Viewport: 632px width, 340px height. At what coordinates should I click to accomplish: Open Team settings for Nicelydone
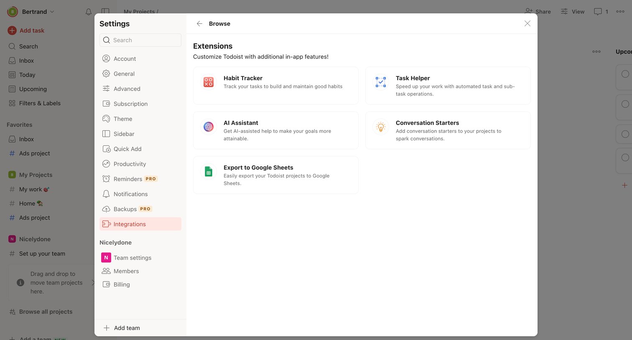[140, 258]
